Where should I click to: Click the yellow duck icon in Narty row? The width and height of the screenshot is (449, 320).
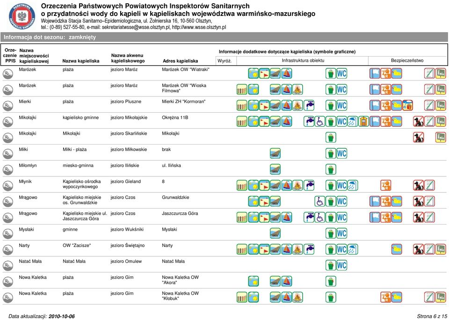[x=397, y=249]
